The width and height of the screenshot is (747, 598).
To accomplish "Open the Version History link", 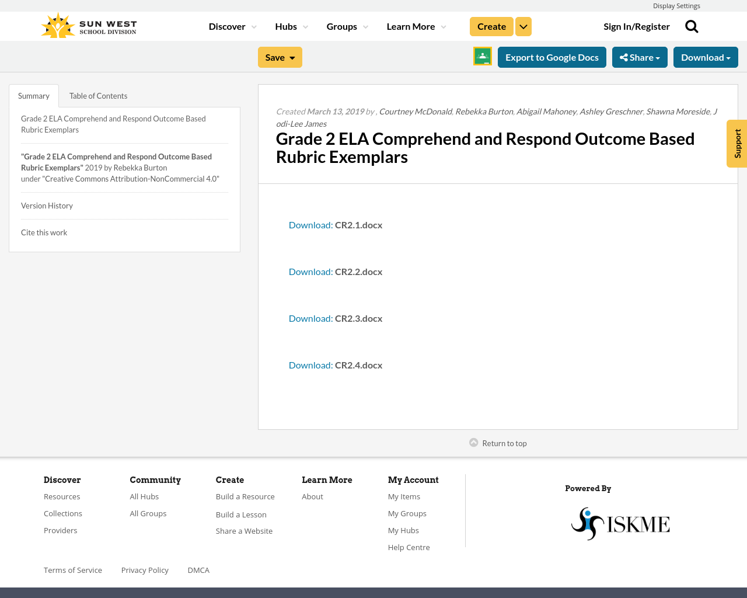I will coord(47,204).
